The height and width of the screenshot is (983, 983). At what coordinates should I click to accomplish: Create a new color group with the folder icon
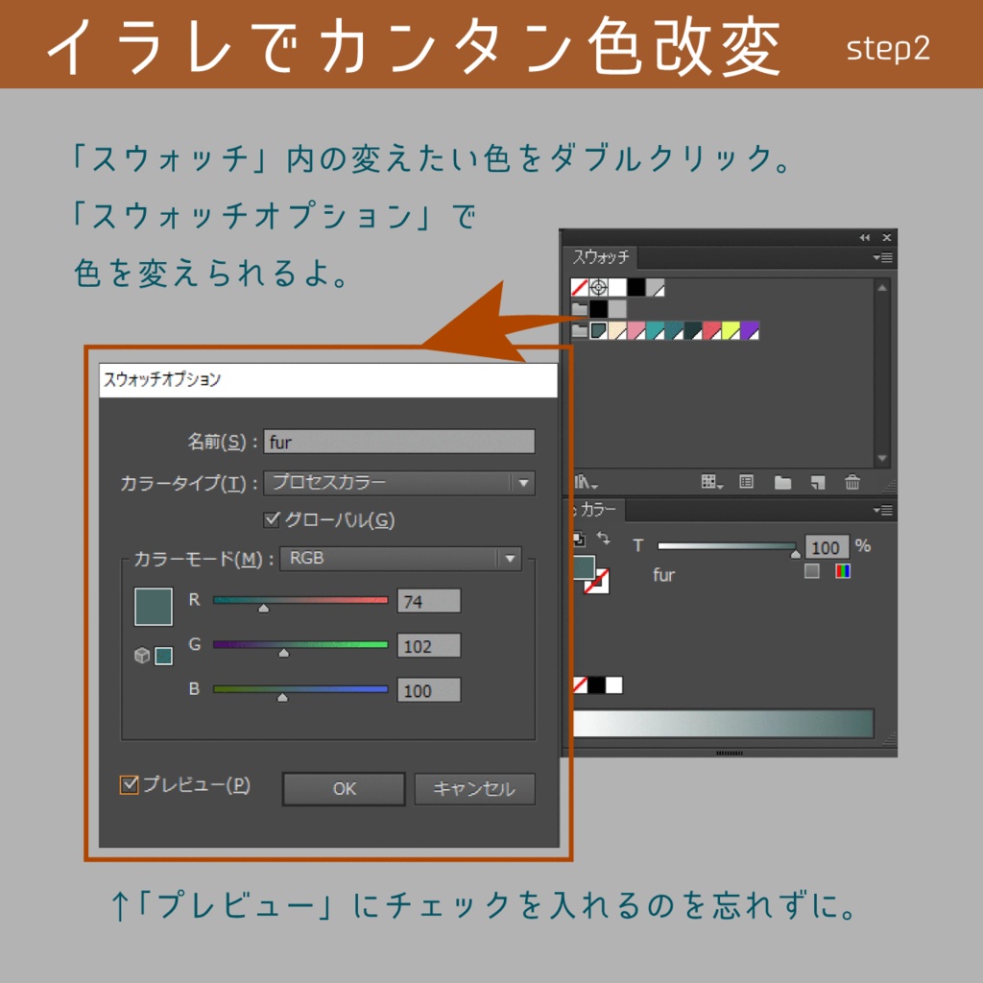(782, 482)
